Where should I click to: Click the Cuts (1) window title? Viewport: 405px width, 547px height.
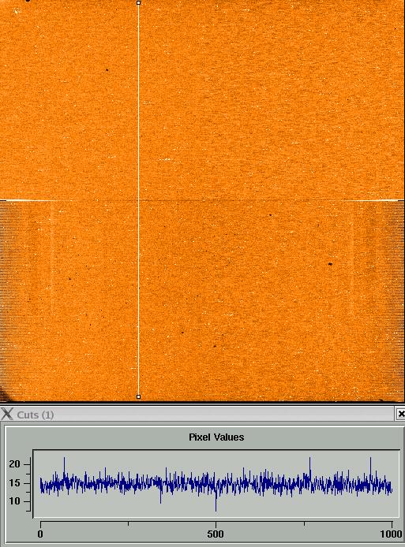click(x=36, y=415)
